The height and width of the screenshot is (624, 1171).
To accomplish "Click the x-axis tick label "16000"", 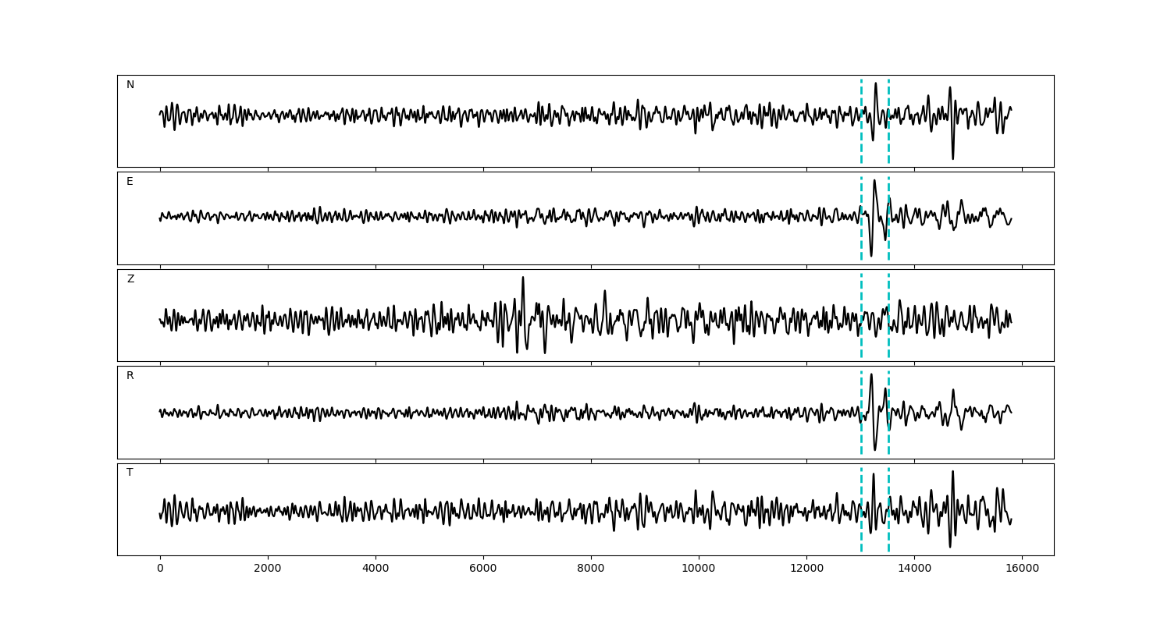I will 1022,569.
